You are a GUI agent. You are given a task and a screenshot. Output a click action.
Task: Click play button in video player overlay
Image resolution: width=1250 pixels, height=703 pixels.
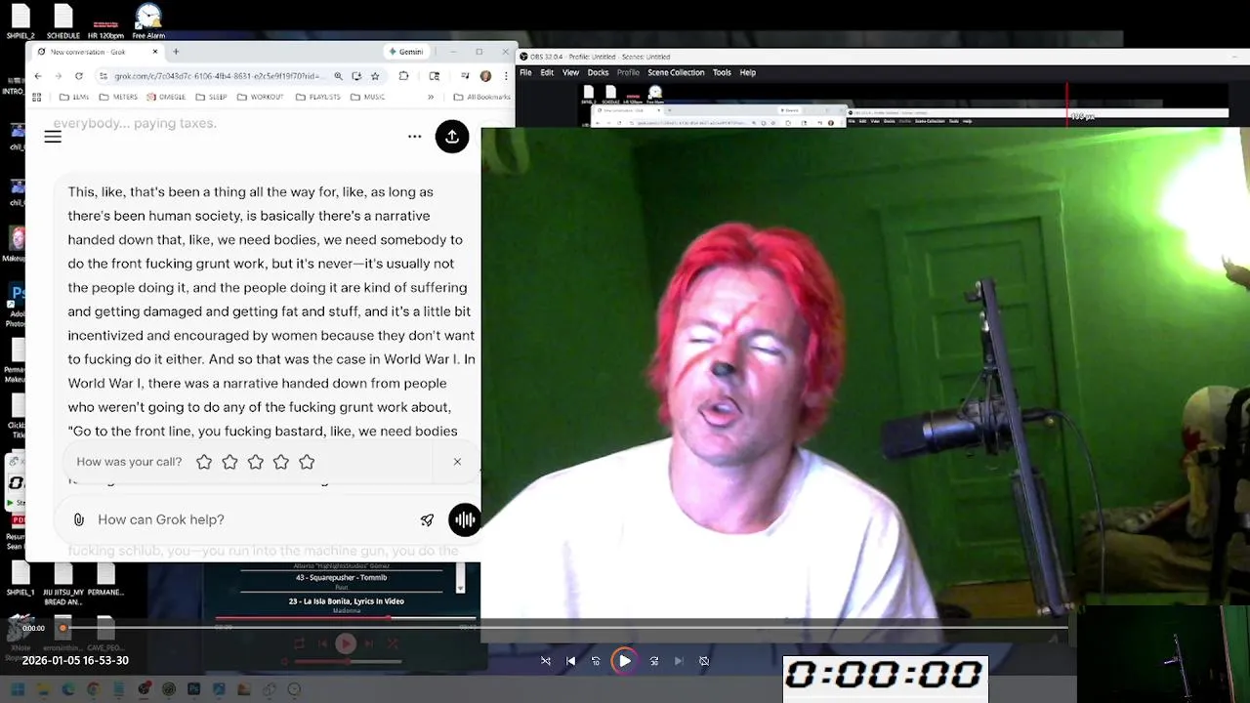point(624,661)
